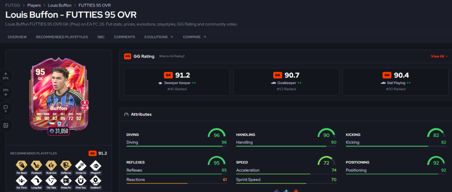Viewport: 452px width, 192px height.
Task: Select the Far Throw playstyle icon
Action: [21, 181]
